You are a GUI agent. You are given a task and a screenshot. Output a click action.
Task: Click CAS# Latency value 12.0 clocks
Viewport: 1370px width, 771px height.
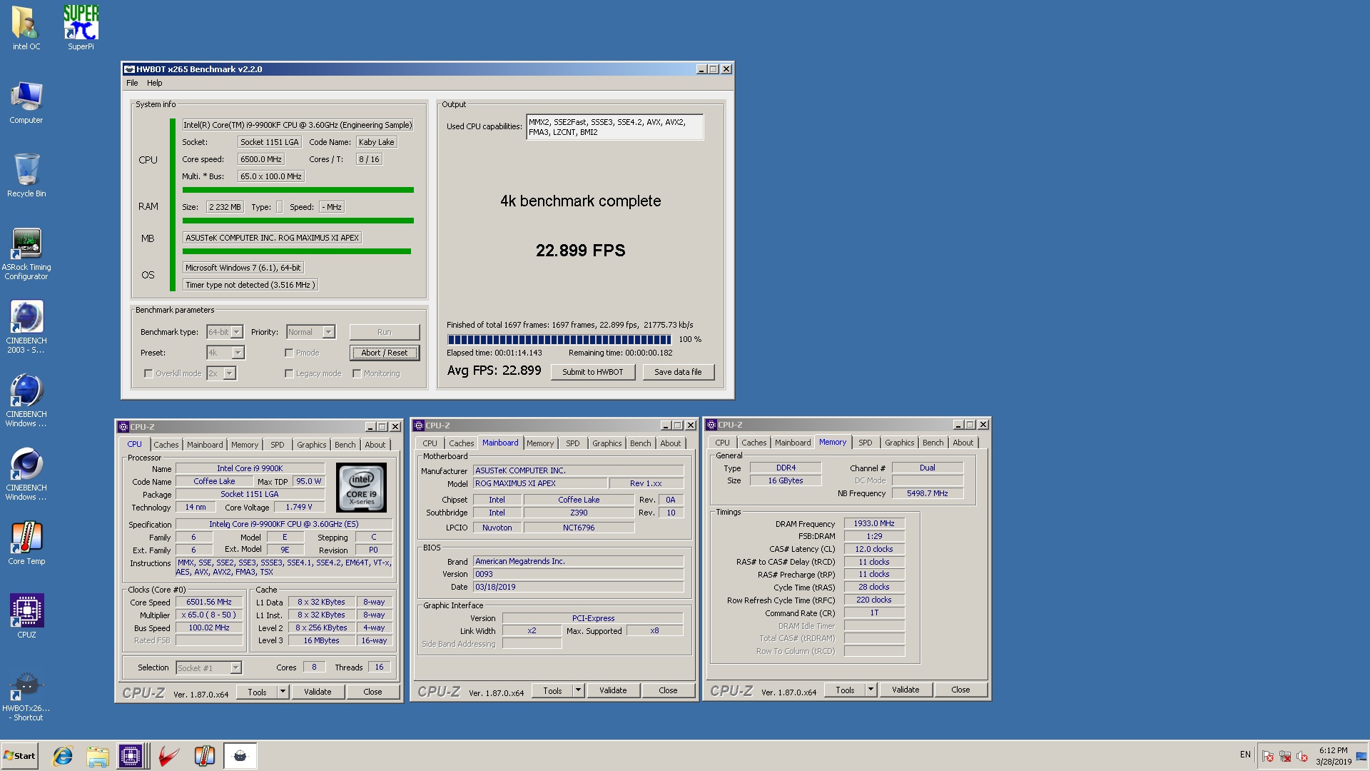[x=874, y=550]
